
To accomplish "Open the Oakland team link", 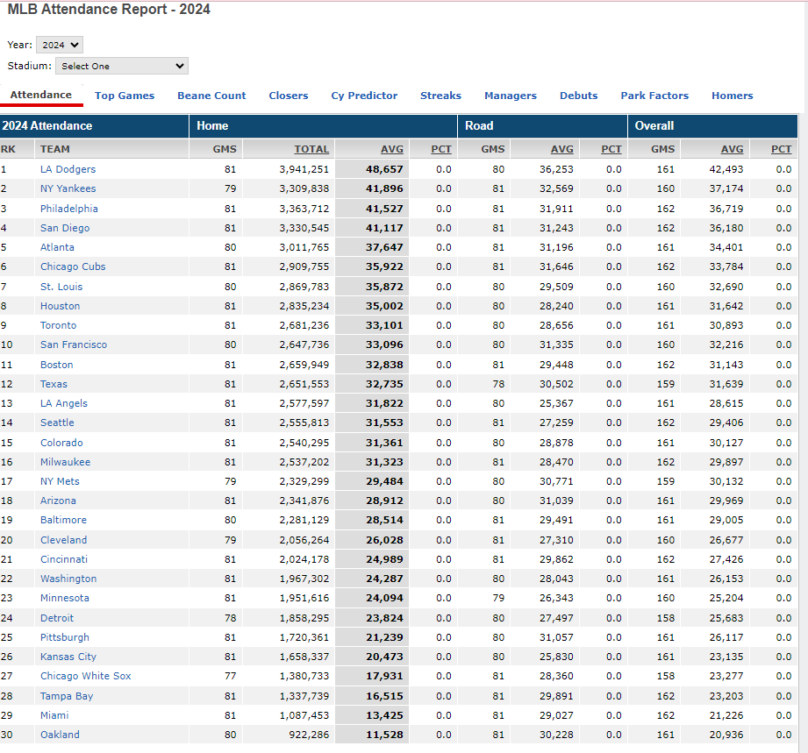I will pyautogui.click(x=61, y=735).
